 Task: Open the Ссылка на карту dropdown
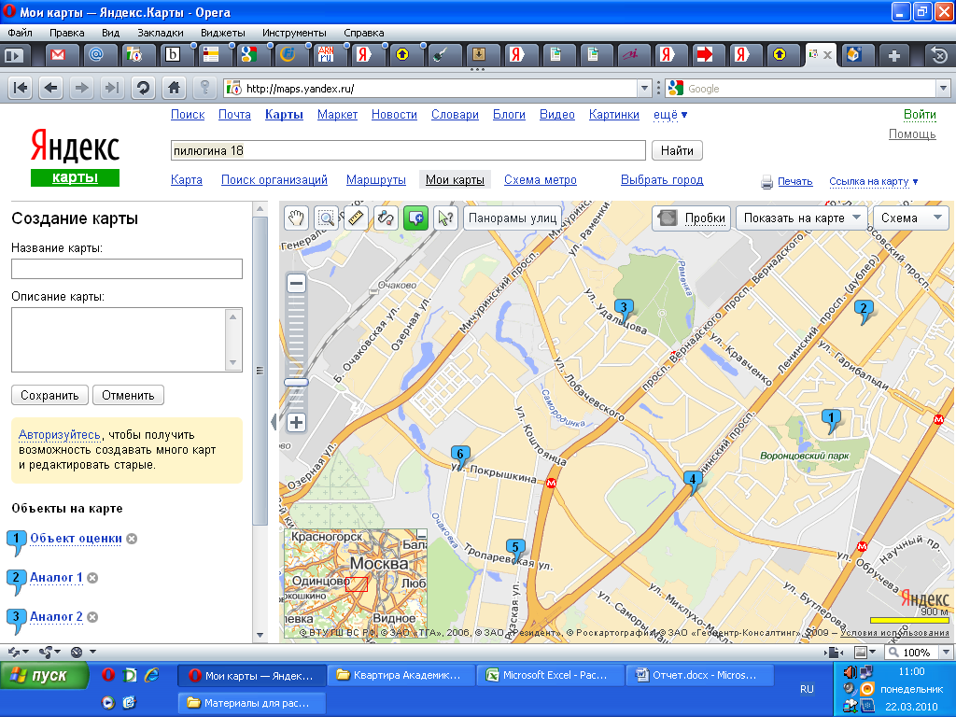[873, 181]
